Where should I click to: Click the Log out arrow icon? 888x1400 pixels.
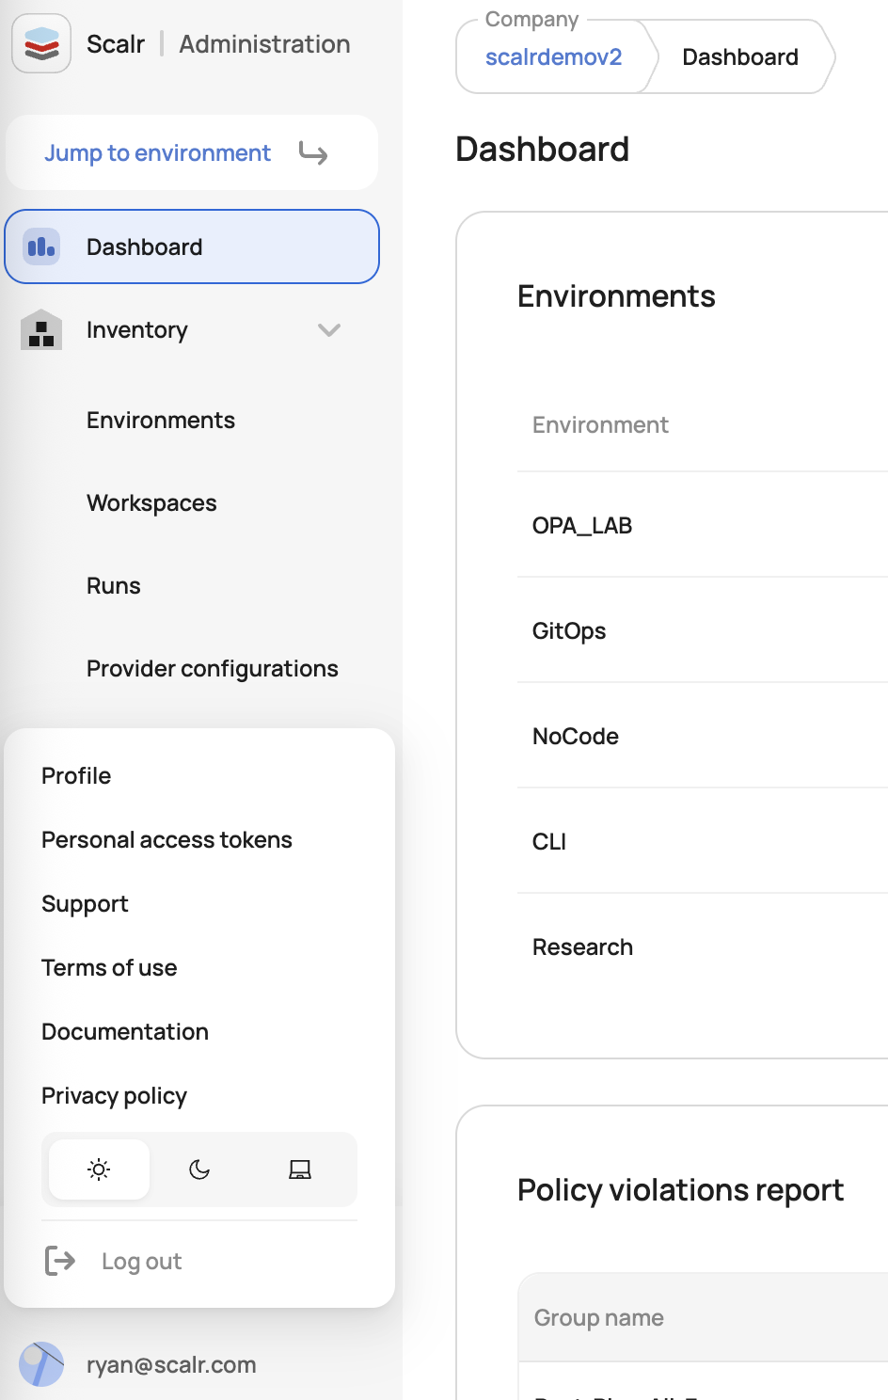click(60, 1261)
